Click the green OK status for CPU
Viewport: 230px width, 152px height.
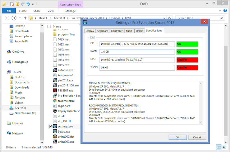click(187, 44)
